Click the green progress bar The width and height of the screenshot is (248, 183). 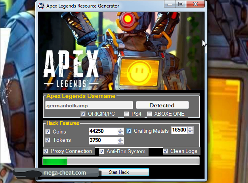point(121,161)
